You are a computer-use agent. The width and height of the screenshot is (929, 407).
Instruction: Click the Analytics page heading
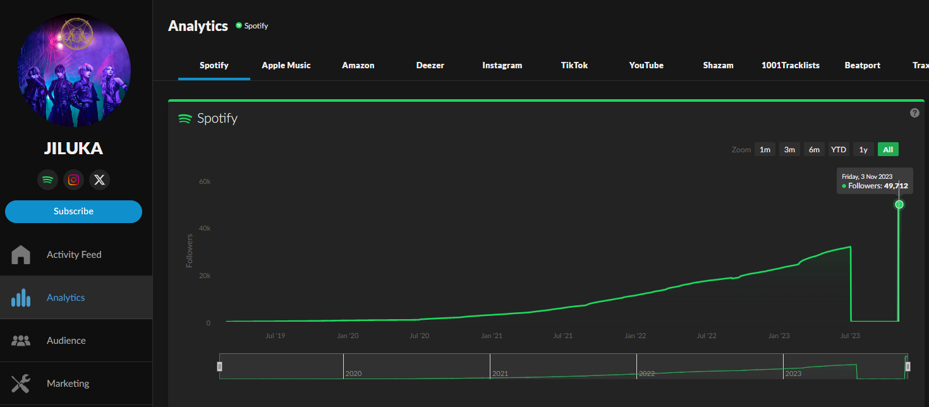[x=198, y=26]
